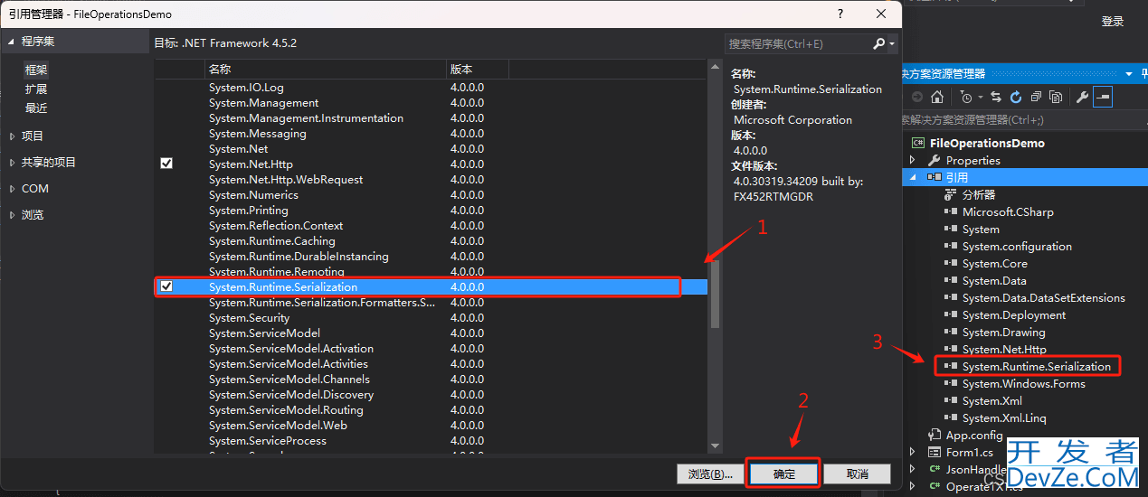1148x497 pixels.
Task: Select the 扩展 category
Action: pyautogui.click(x=36, y=89)
